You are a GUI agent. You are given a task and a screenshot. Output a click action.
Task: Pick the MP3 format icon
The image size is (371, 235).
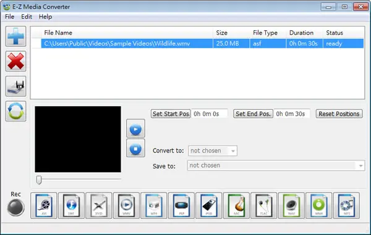(x=346, y=205)
